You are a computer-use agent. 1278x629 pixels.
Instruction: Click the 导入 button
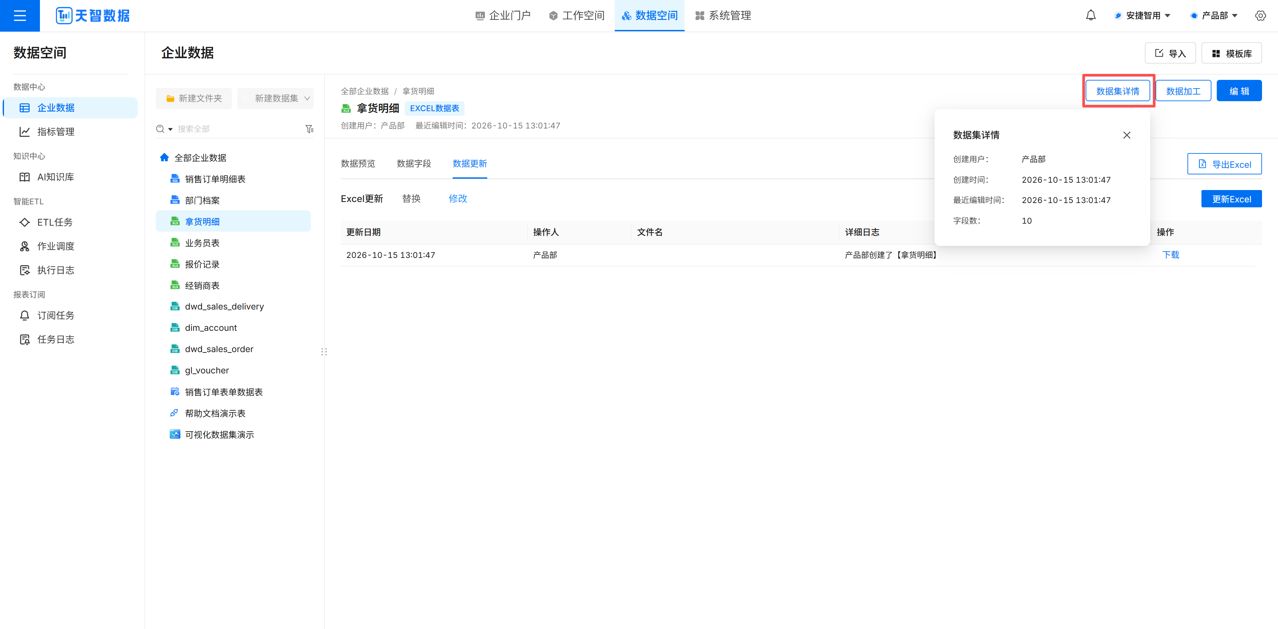click(1170, 53)
